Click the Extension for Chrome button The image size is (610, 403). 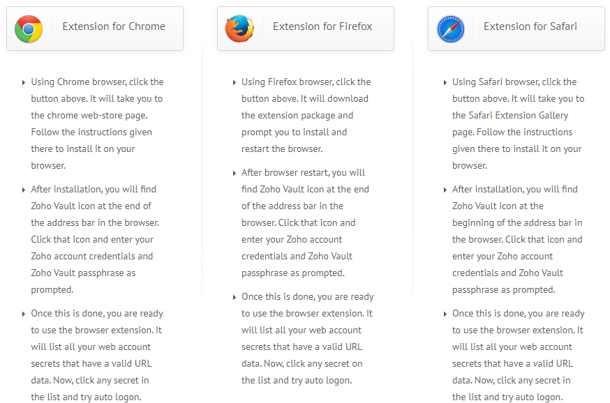[x=94, y=28]
